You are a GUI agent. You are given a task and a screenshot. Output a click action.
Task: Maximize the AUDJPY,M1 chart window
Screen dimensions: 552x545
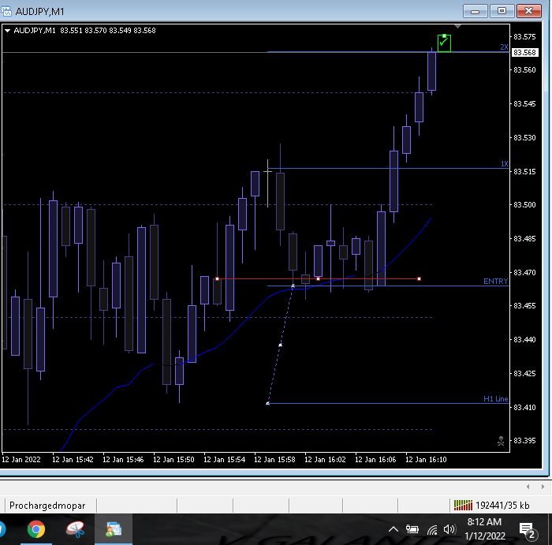coord(502,11)
